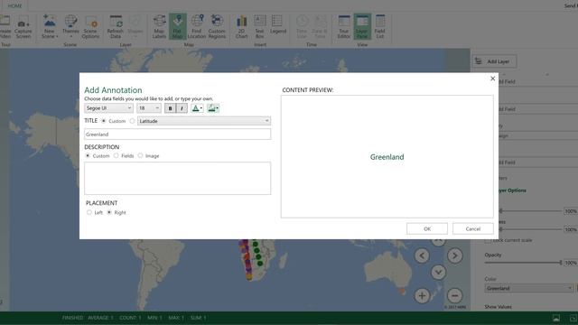Open the Color Greenland dropdown in Layer Pane
The width and height of the screenshot is (578, 325).
point(528,288)
